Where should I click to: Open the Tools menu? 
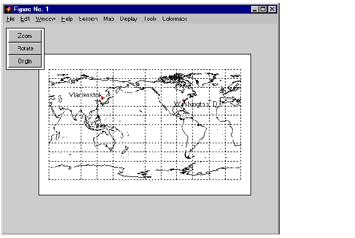[x=150, y=19]
